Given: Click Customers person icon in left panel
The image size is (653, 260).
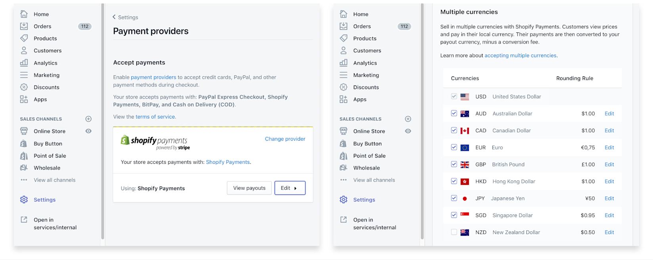Looking at the screenshot, I should click(x=24, y=51).
